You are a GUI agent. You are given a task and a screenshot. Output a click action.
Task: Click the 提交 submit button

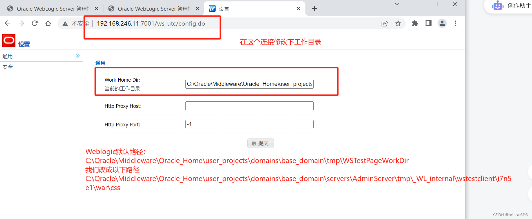(x=261, y=143)
